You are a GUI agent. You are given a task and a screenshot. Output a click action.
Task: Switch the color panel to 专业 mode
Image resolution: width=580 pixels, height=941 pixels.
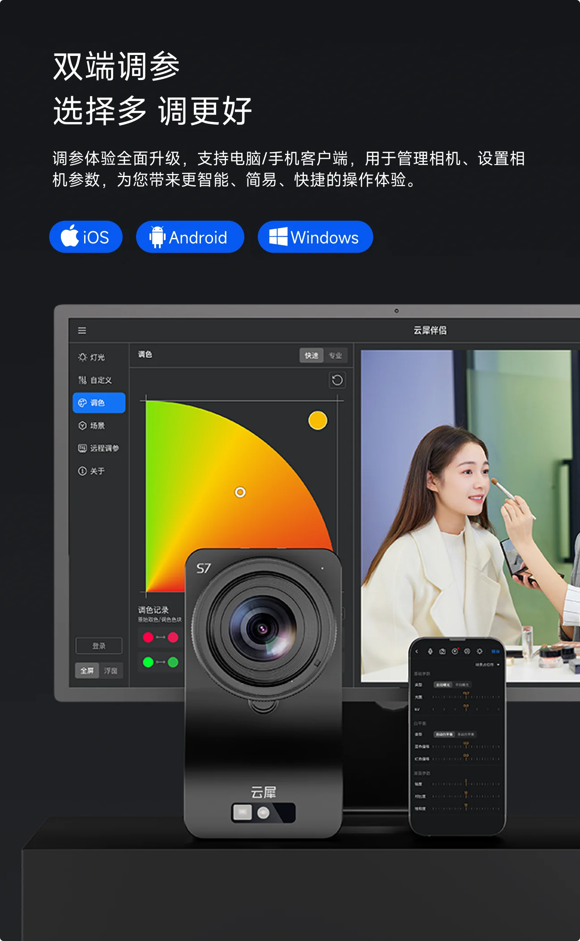tap(335, 356)
